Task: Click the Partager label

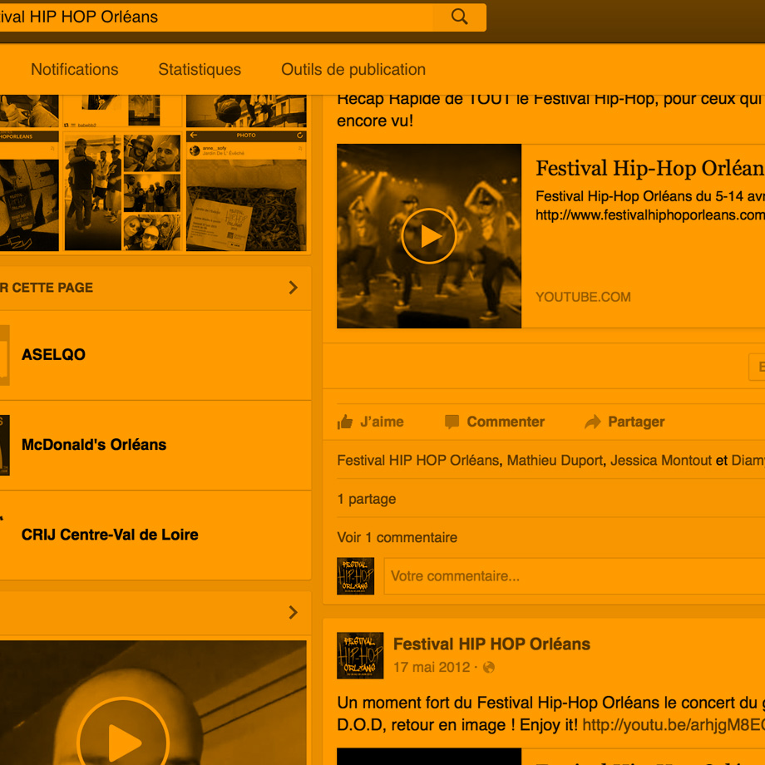Action: click(636, 422)
